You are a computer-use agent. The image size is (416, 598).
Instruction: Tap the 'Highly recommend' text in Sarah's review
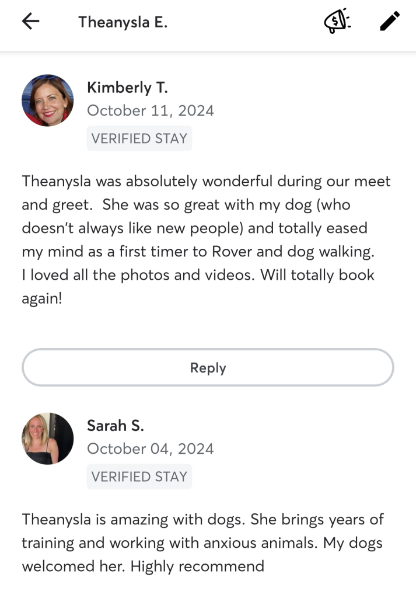(x=197, y=566)
